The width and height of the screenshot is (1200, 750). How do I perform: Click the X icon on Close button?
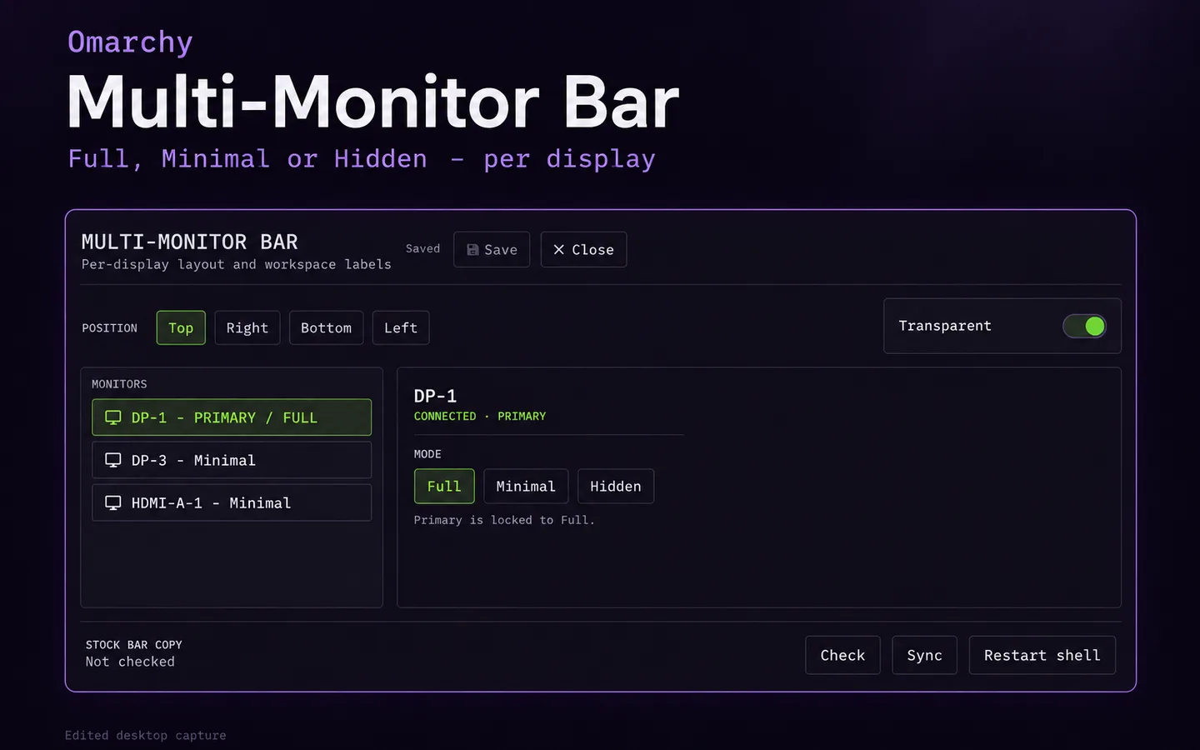click(559, 250)
